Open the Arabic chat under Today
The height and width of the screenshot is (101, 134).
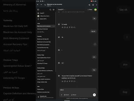click(41, 32)
